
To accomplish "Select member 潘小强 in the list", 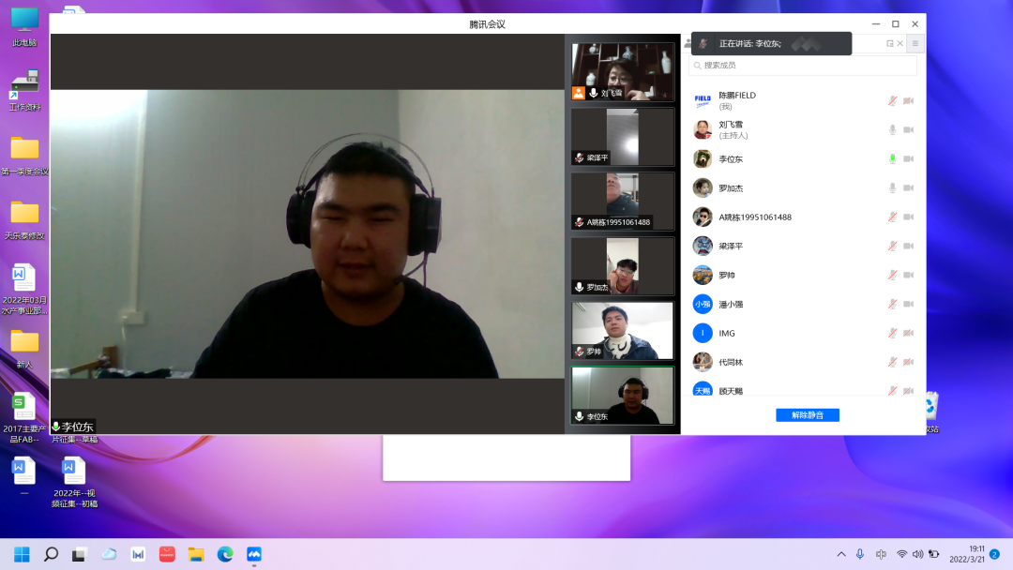I will click(802, 304).
